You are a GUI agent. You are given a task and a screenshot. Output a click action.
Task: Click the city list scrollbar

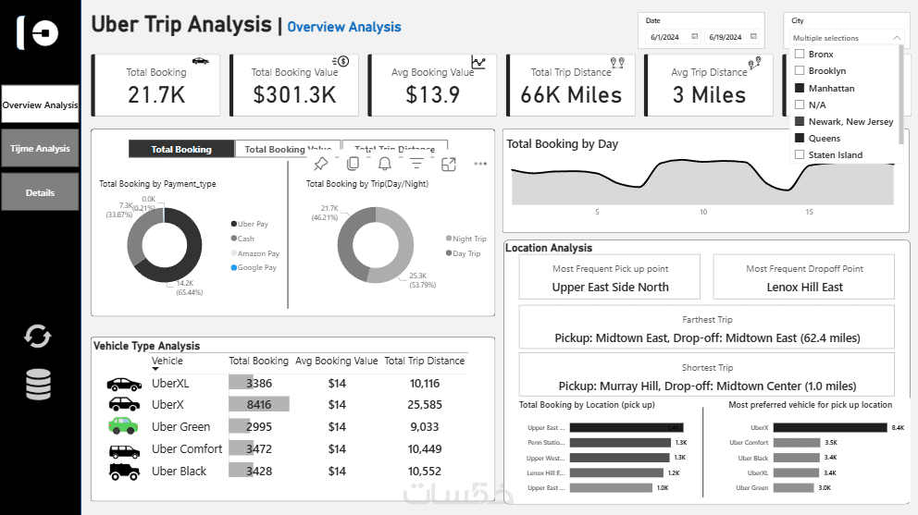tap(901, 93)
